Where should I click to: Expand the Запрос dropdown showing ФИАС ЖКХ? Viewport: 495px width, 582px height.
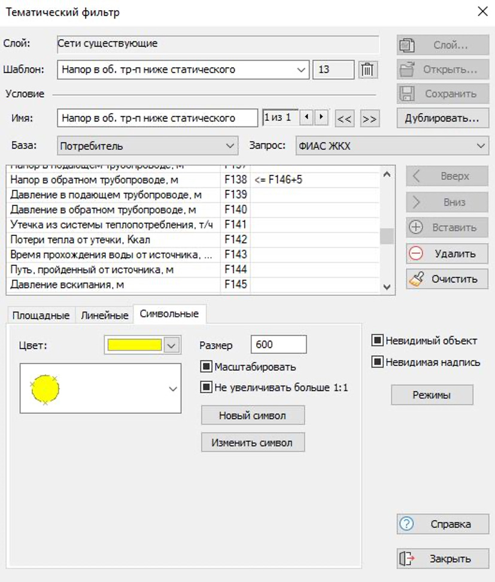point(481,145)
